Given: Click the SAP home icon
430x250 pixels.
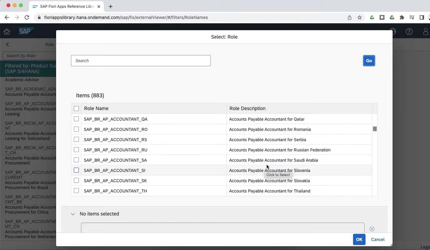Looking at the screenshot, I should point(7,32).
